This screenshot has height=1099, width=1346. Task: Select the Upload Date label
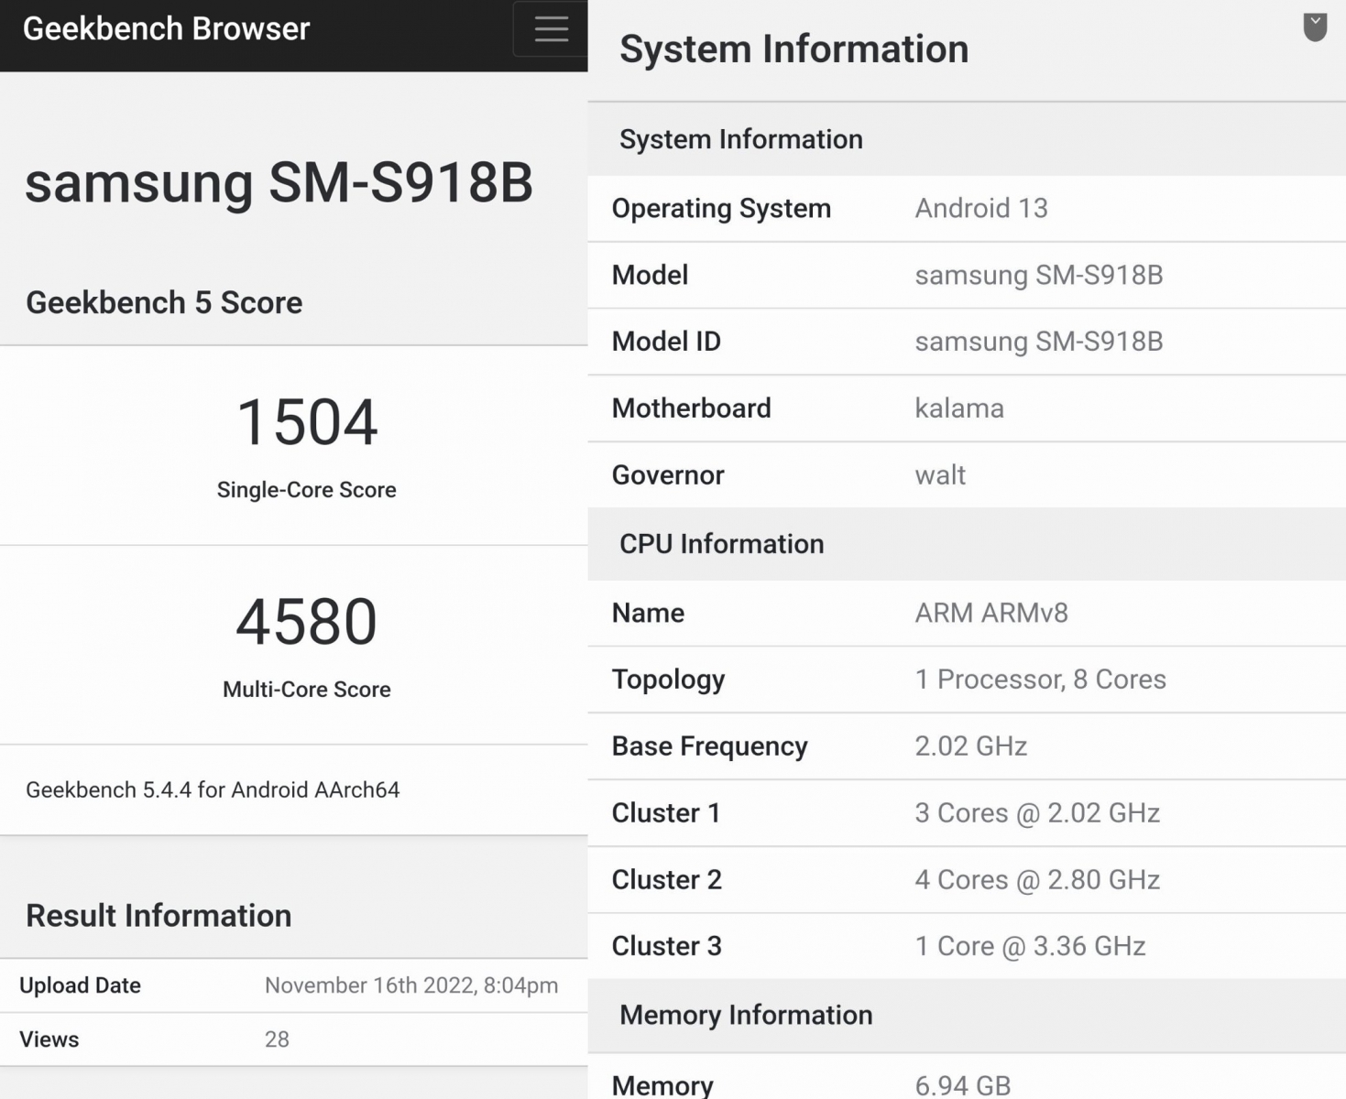click(80, 985)
